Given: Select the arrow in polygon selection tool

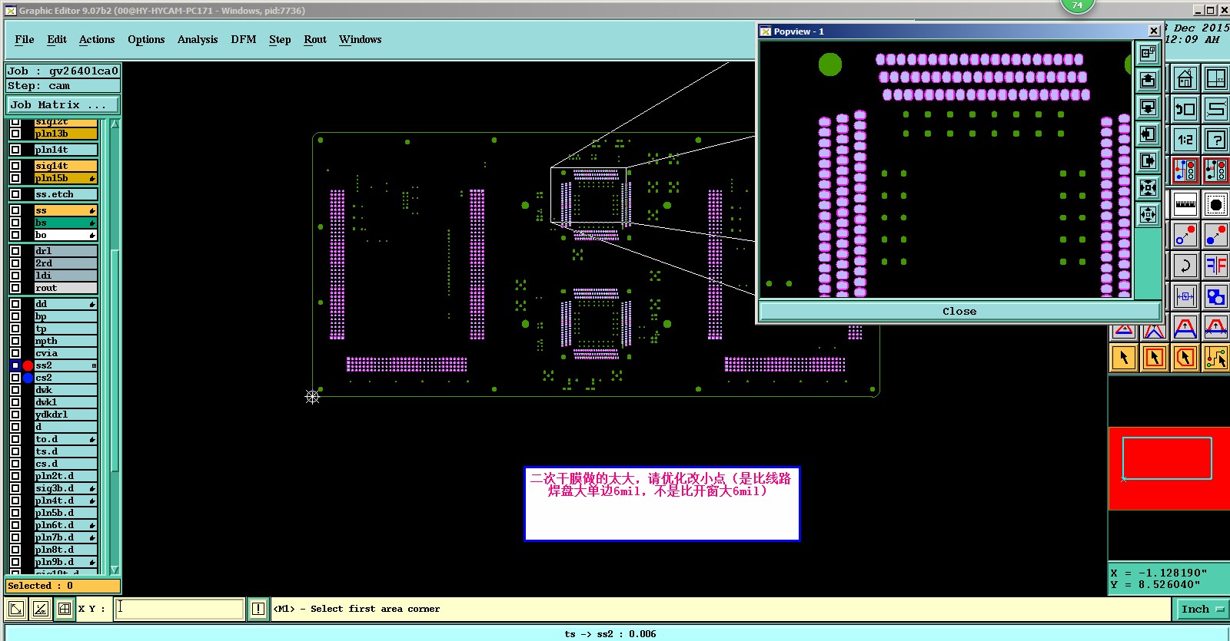Looking at the screenshot, I should 1185,357.
